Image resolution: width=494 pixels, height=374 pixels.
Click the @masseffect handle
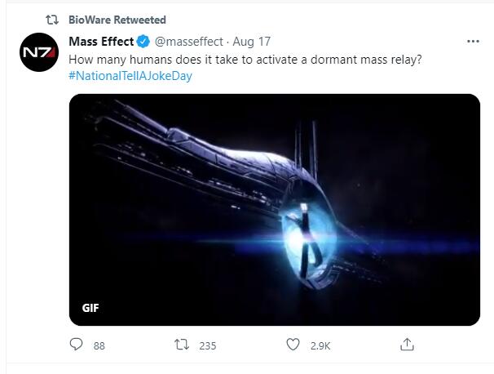pyautogui.click(x=189, y=42)
